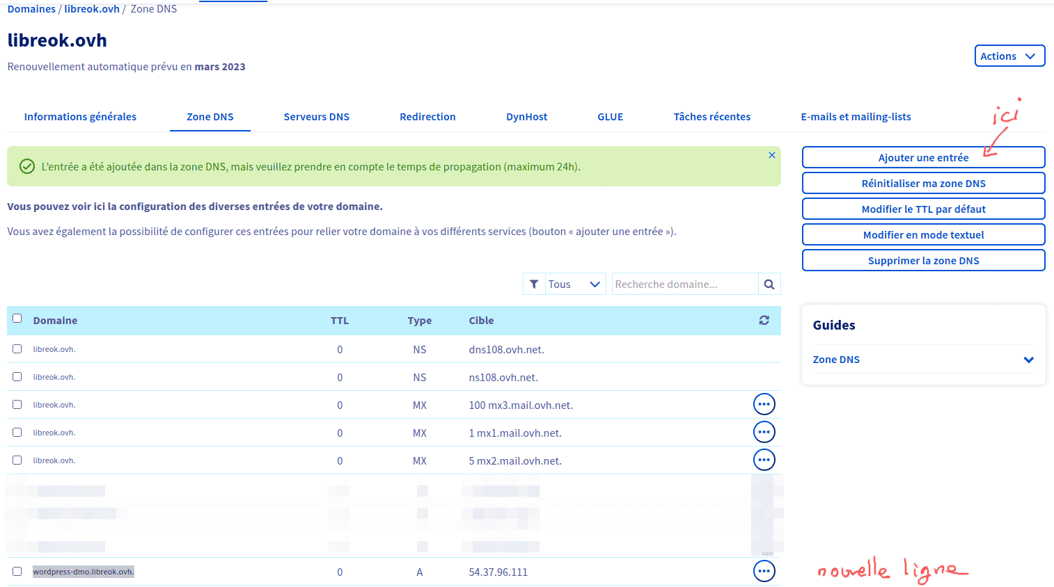This screenshot has height=587, width=1054.
Task: Switch to the Serveurs DNS tab
Action: (x=316, y=116)
